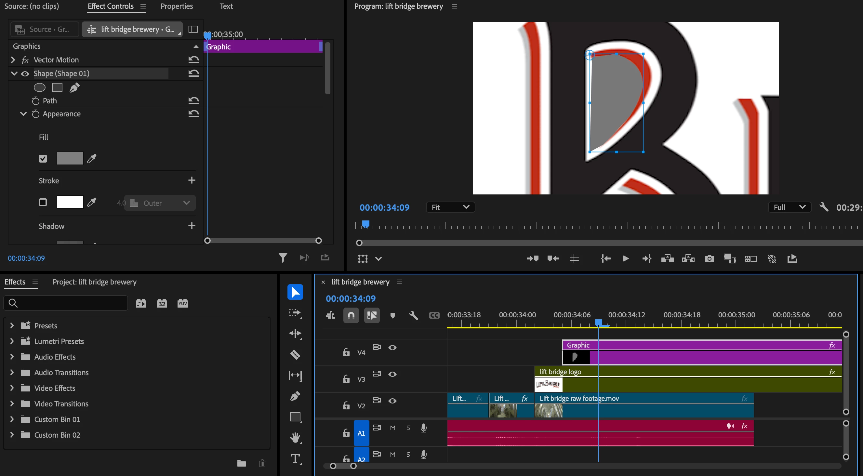Click the Mark Out button

coord(553,258)
